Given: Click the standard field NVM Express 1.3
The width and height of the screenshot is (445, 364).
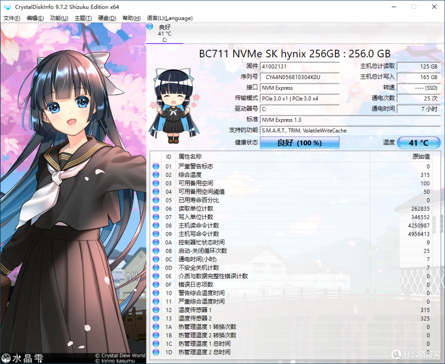Looking at the screenshot, I should point(350,120).
